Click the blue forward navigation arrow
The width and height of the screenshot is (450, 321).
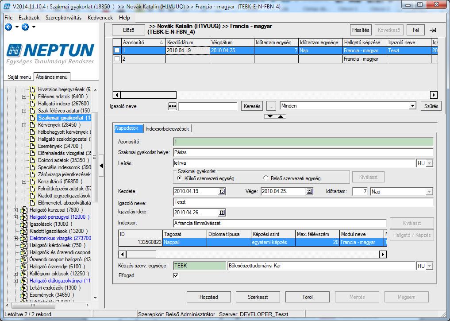tap(25, 27)
